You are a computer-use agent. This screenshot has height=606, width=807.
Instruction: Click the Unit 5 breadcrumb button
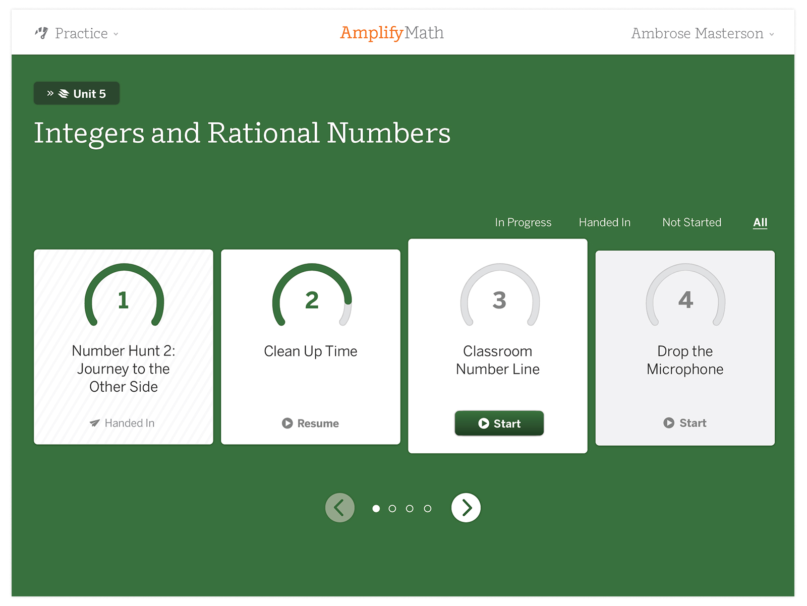pyautogui.click(x=77, y=93)
